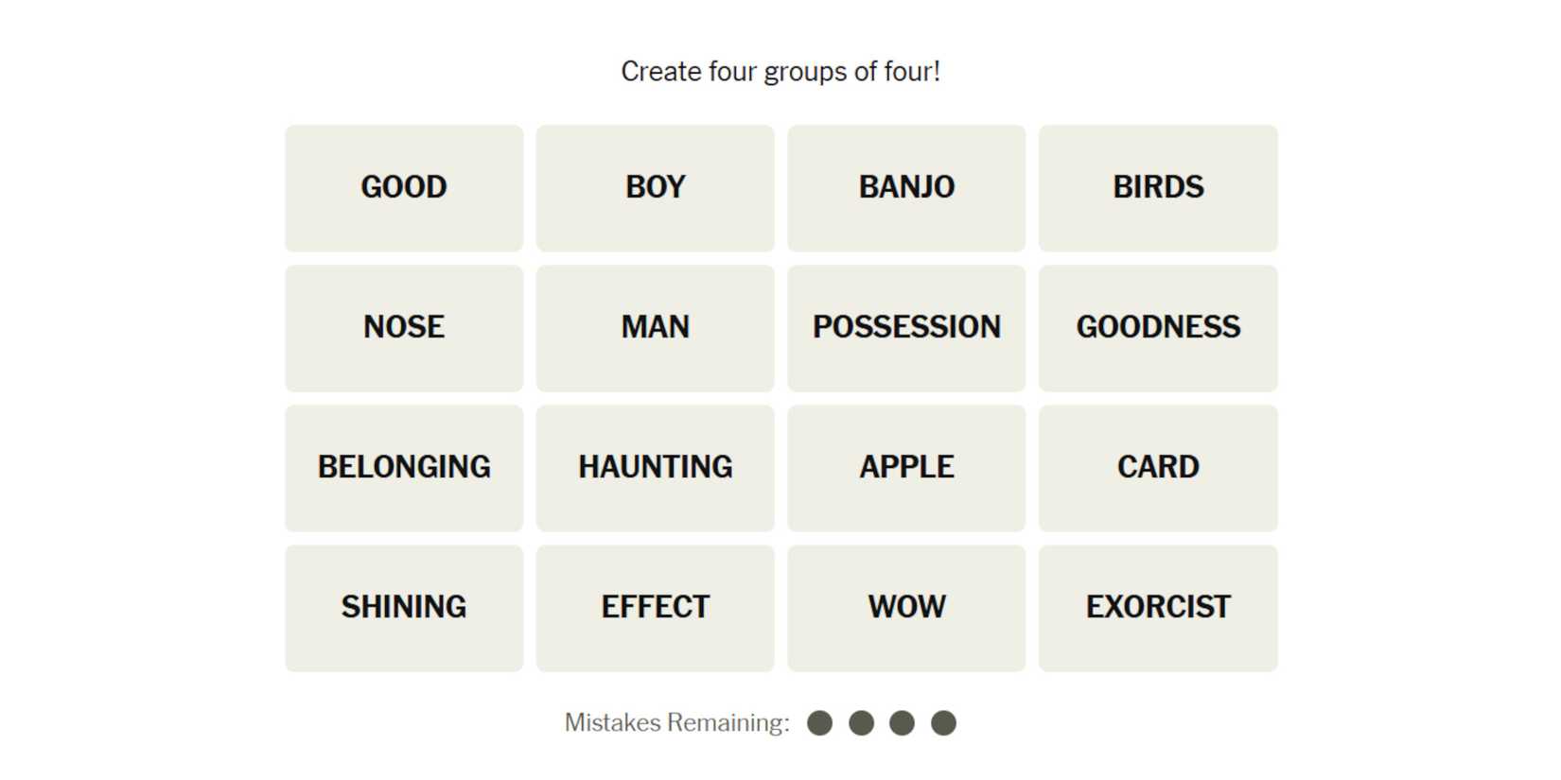Choose the BANJO word card
This screenshot has height=780, width=1561.
click(906, 187)
